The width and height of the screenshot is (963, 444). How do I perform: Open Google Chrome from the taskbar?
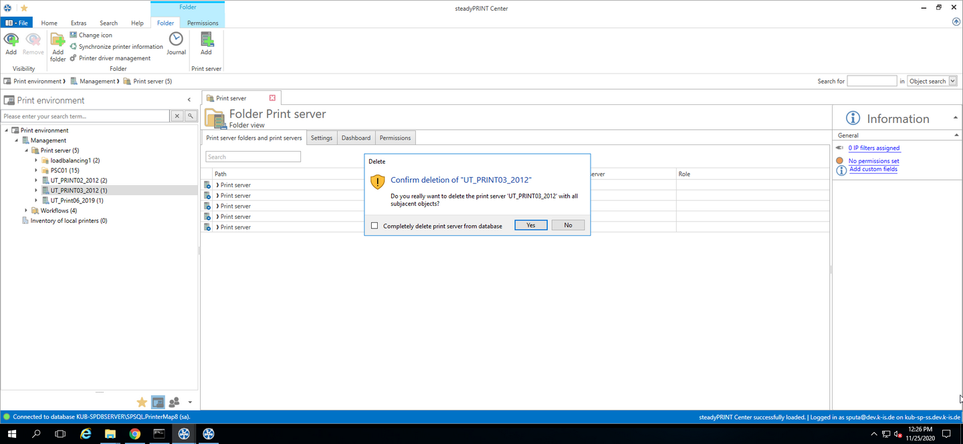click(x=134, y=434)
